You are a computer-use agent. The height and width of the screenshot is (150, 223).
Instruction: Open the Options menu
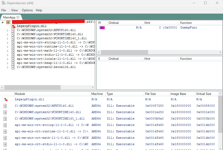[x=27, y=10]
